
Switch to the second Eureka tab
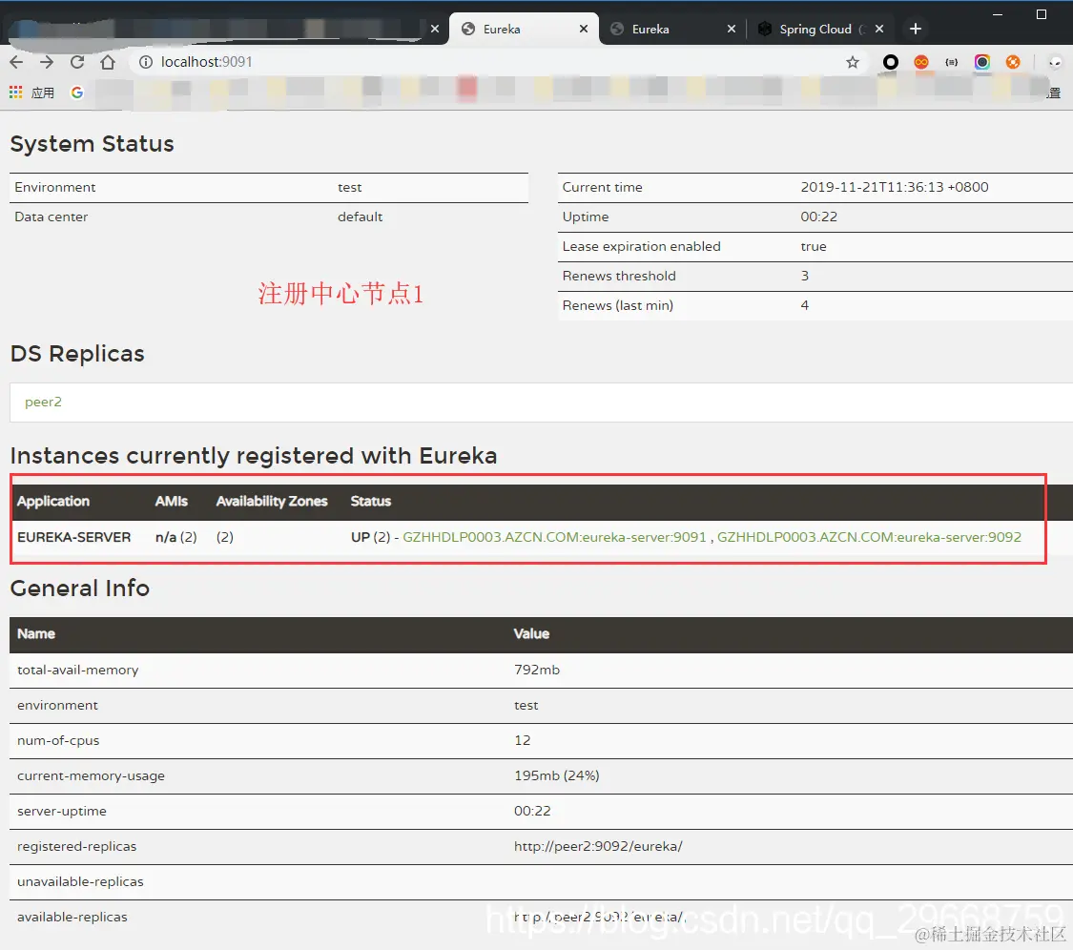click(x=673, y=29)
